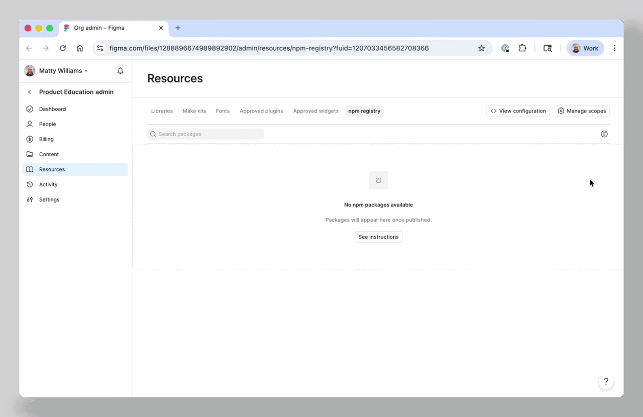Click the 'No npm packages available' text
The width and height of the screenshot is (643, 417).
coord(378,205)
